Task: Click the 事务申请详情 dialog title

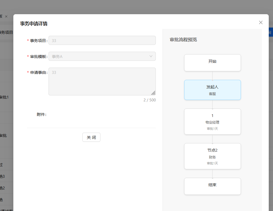Action: (x=34, y=24)
